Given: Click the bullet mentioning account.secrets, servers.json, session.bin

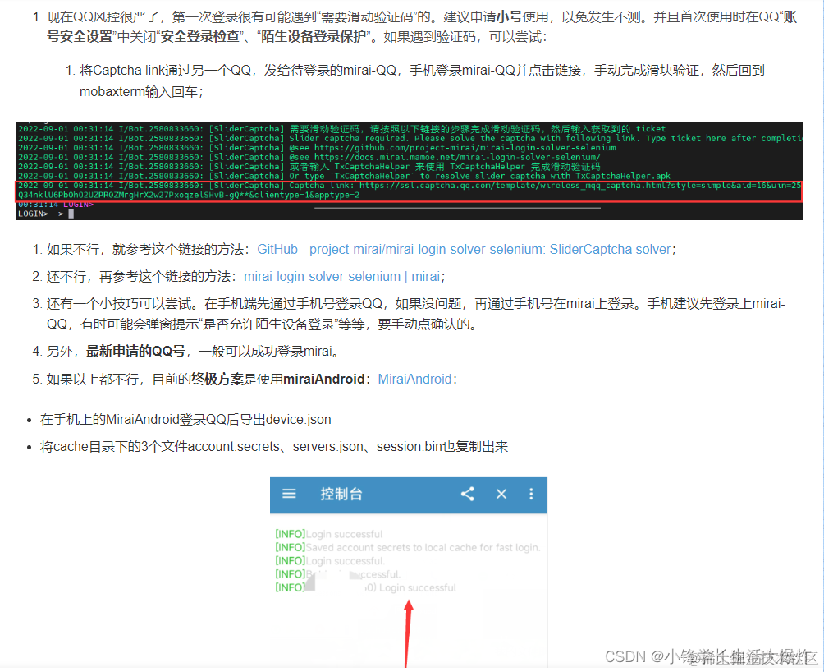Looking at the screenshot, I should click(274, 447).
